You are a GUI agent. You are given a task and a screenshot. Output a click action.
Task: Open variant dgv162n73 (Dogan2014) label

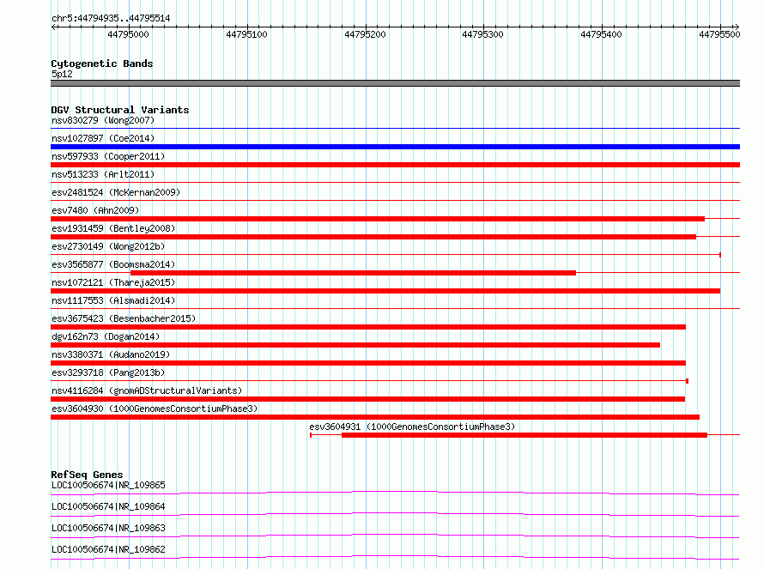tap(106, 336)
